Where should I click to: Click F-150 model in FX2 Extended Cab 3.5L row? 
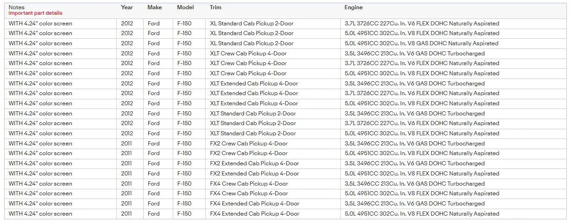(x=184, y=163)
